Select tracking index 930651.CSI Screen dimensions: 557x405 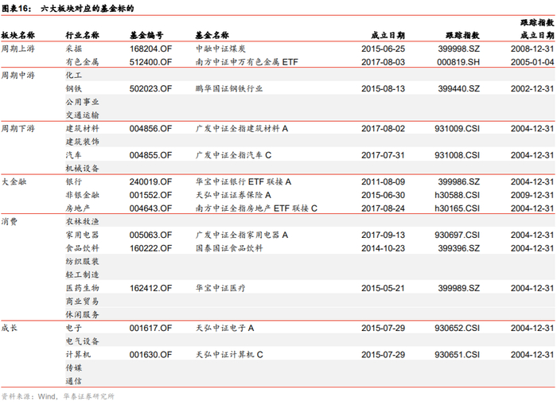coord(458,355)
